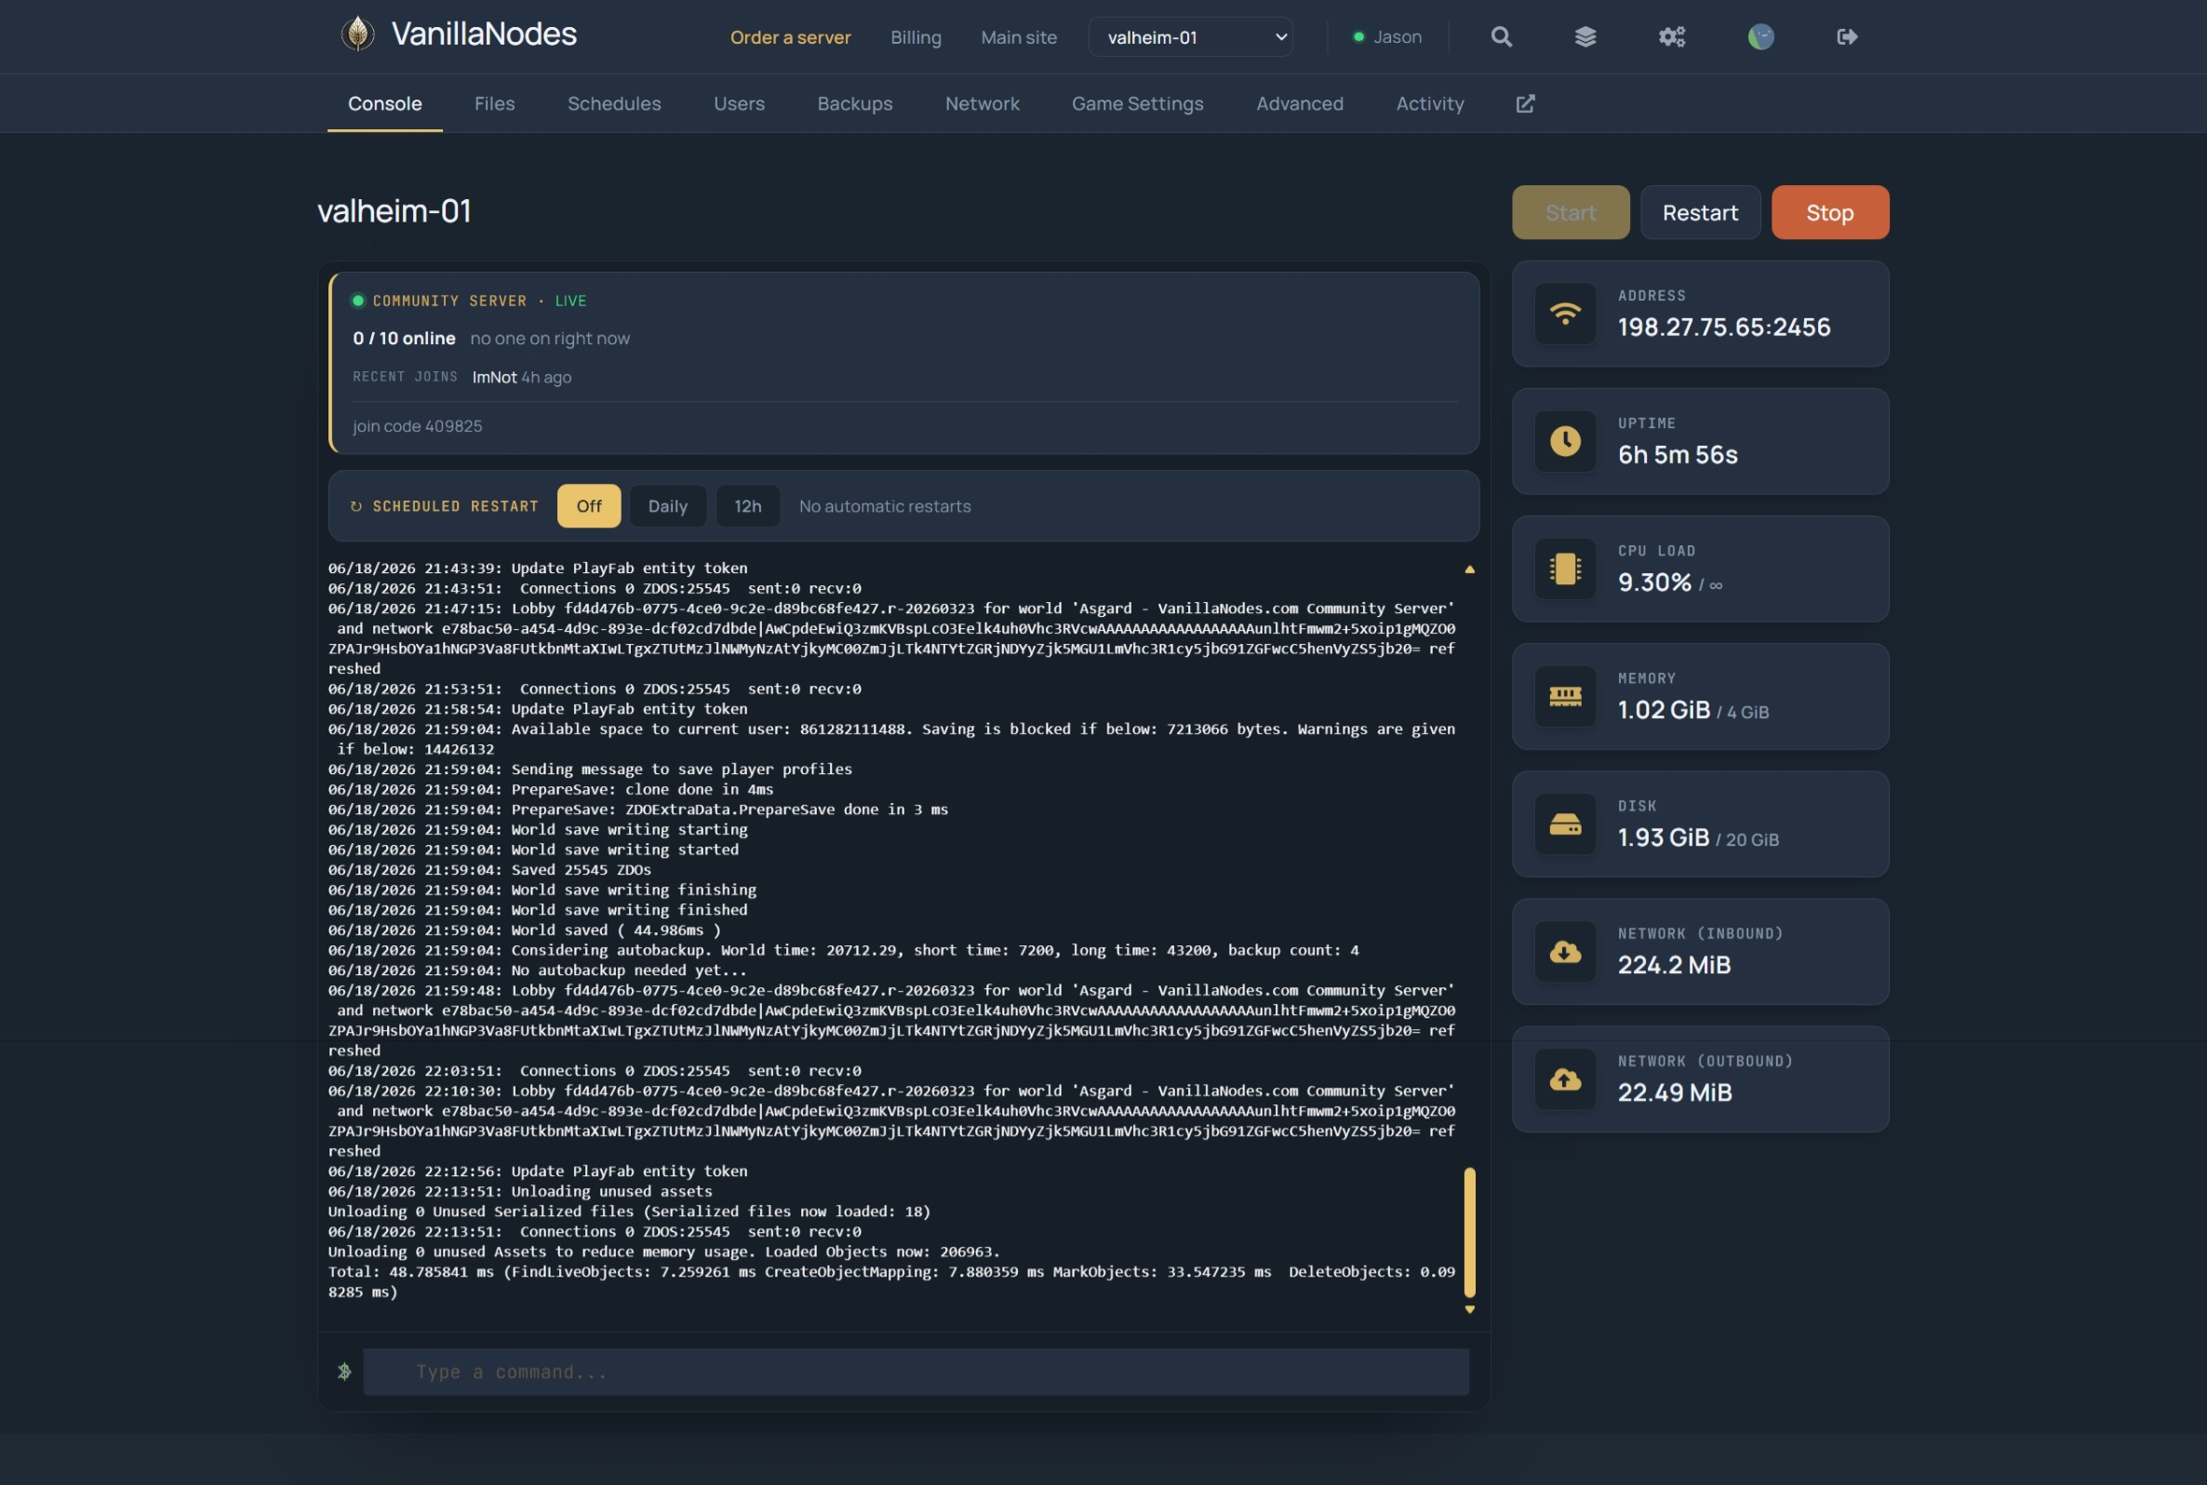This screenshot has width=2207, height=1485.
Task: Click the green online dot beside Jason
Action: coord(1358,37)
